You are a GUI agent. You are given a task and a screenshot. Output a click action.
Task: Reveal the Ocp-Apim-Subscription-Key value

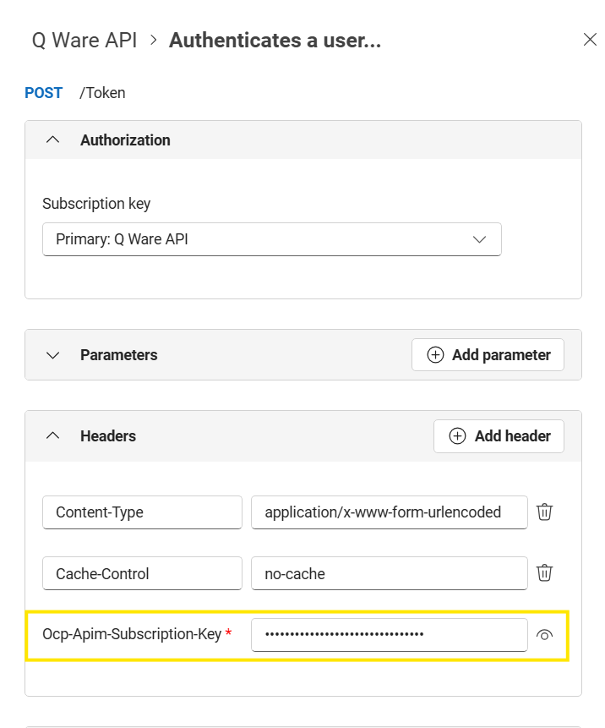coord(545,635)
